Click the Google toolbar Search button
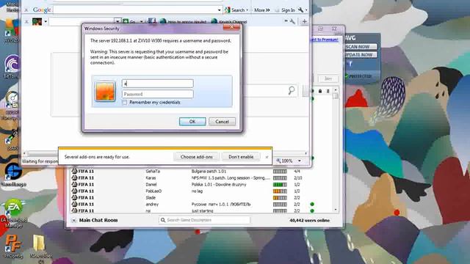 click(236, 10)
